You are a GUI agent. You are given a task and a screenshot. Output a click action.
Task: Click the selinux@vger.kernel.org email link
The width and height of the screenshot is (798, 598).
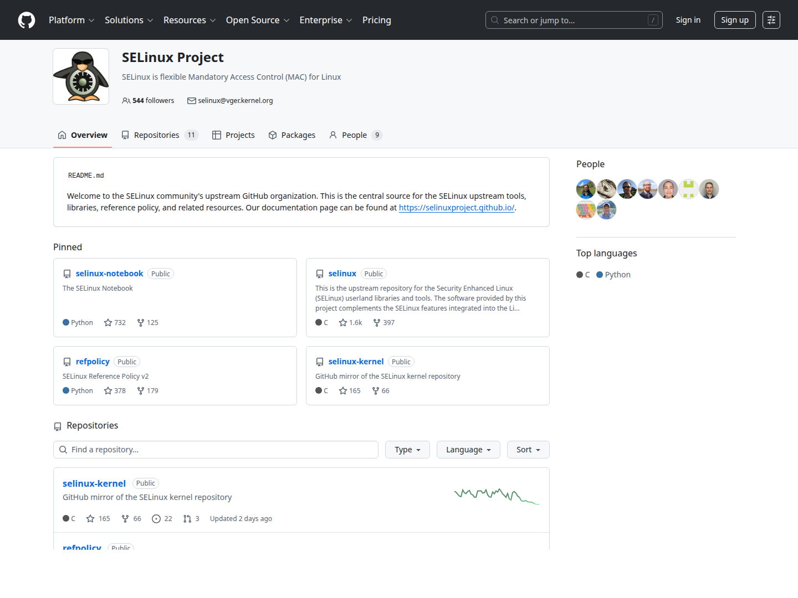pyautogui.click(x=236, y=101)
